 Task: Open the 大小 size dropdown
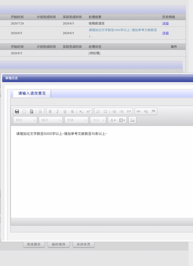click(x=98, y=120)
